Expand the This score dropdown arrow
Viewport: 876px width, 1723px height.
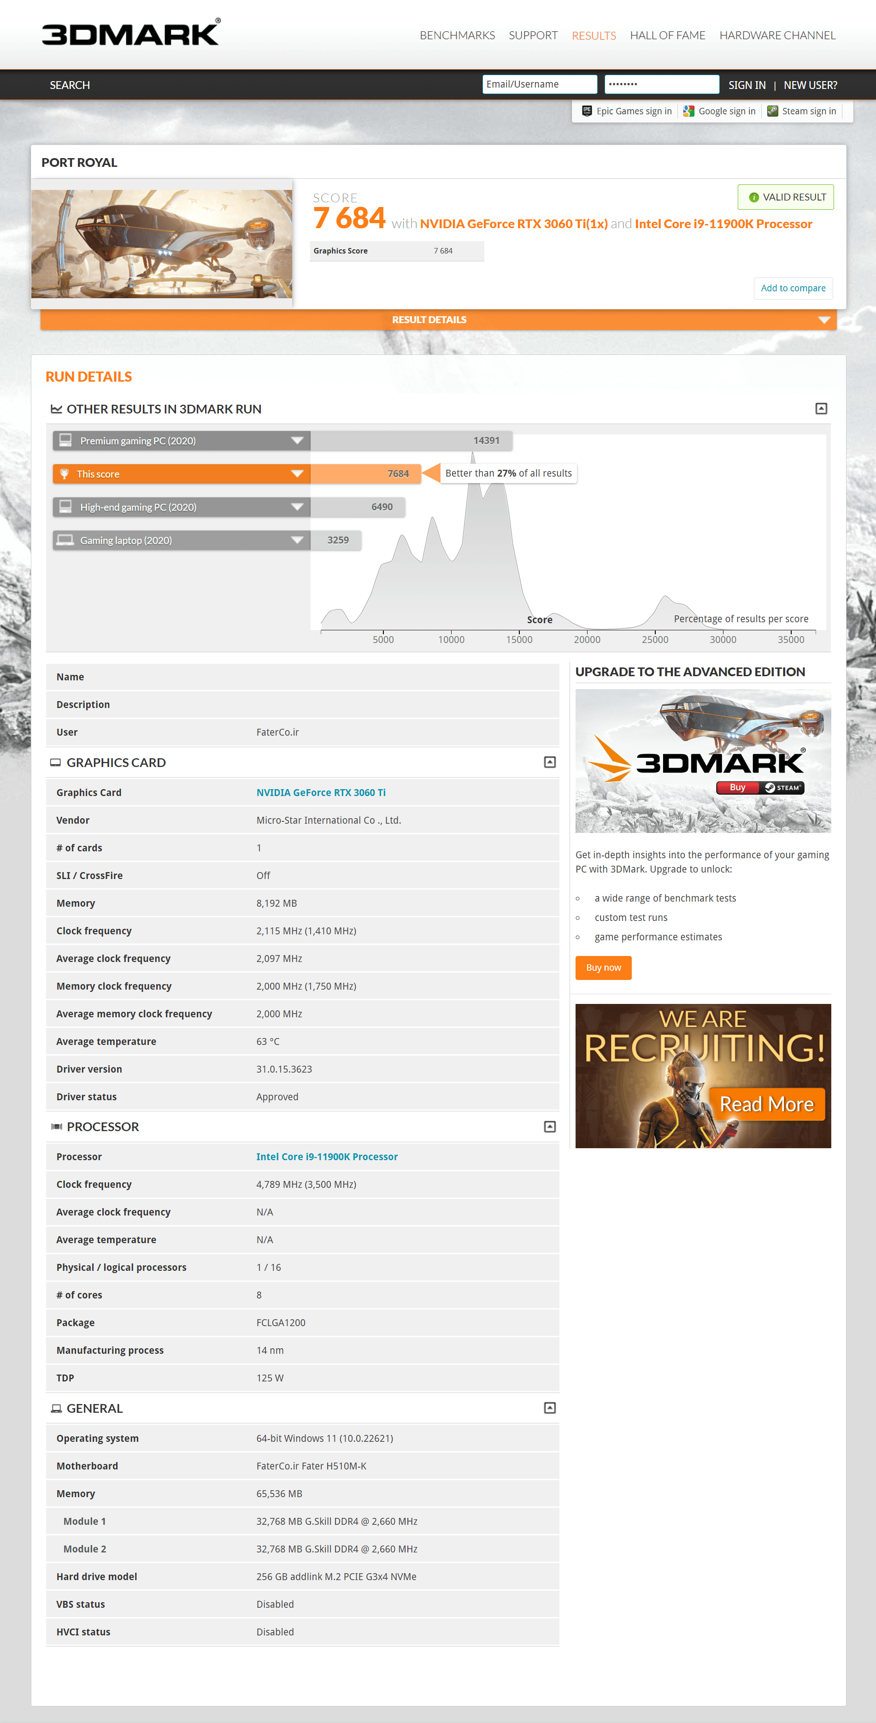pos(297,473)
